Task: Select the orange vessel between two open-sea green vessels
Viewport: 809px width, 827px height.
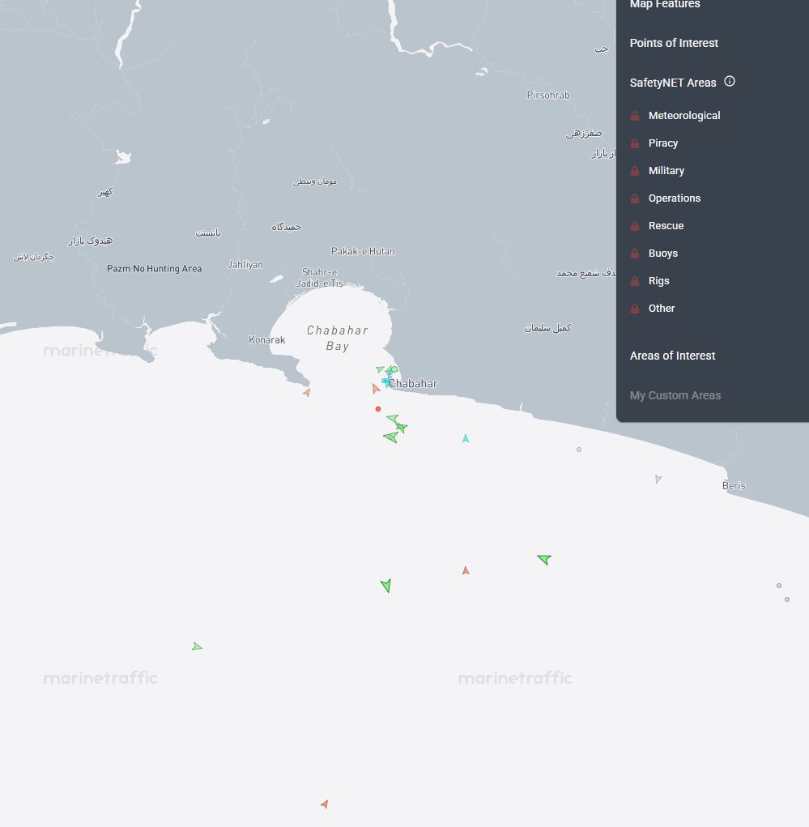Action: (466, 570)
